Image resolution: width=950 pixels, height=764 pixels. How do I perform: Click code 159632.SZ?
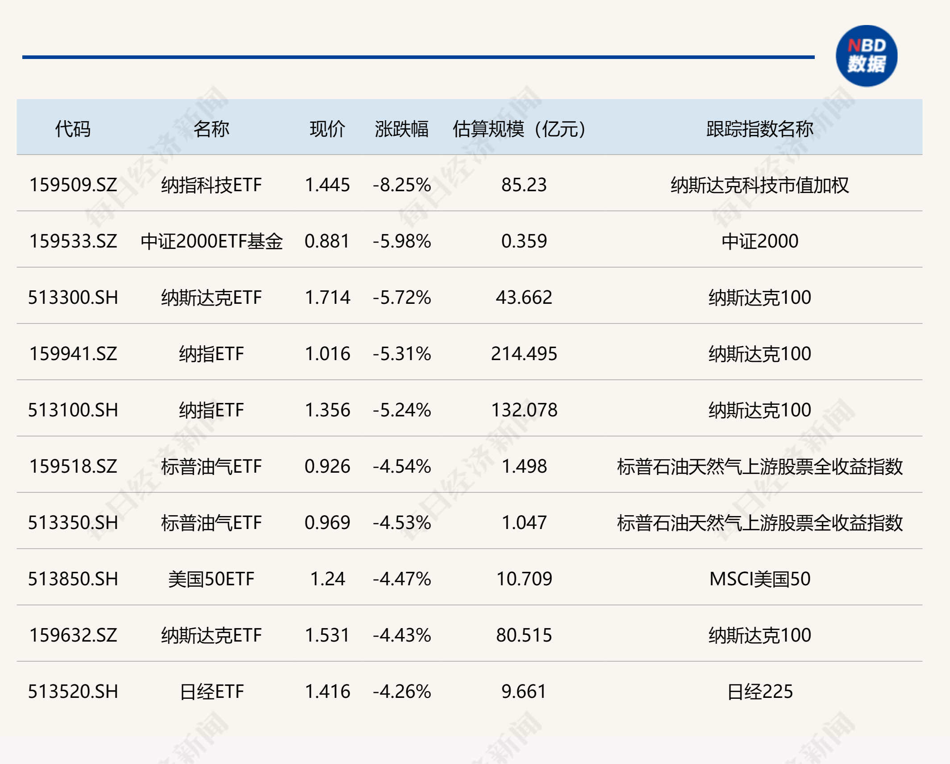[x=73, y=635]
